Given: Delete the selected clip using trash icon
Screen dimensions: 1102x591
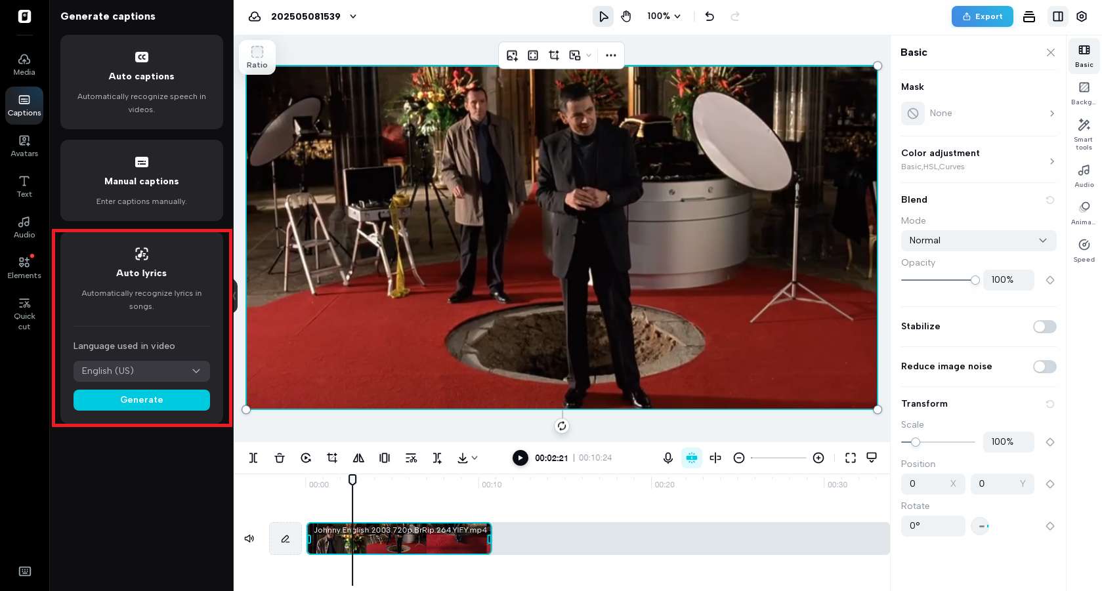Looking at the screenshot, I should (279, 458).
